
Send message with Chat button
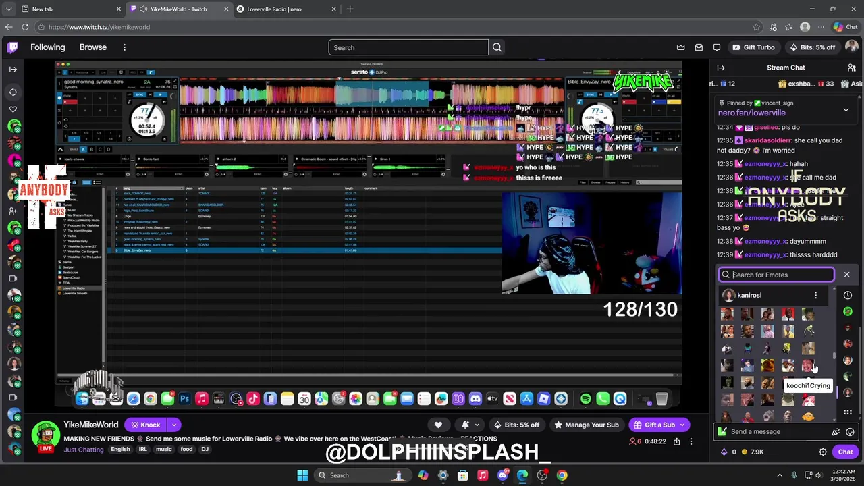(845, 452)
